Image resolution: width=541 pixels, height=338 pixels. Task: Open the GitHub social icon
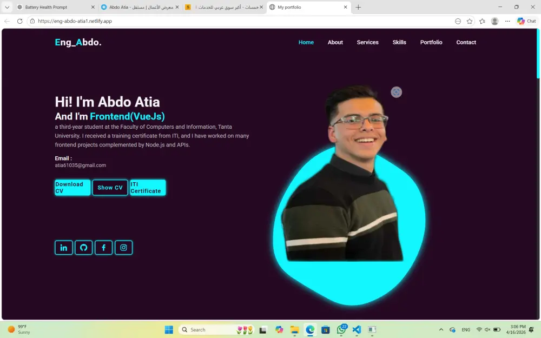83,248
